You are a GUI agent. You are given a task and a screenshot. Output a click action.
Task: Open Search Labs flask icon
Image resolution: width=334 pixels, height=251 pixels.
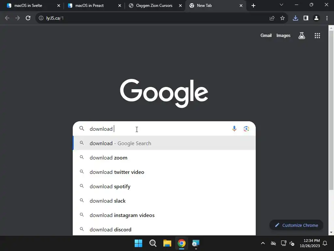pyautogui.click(x=302, y=36)
